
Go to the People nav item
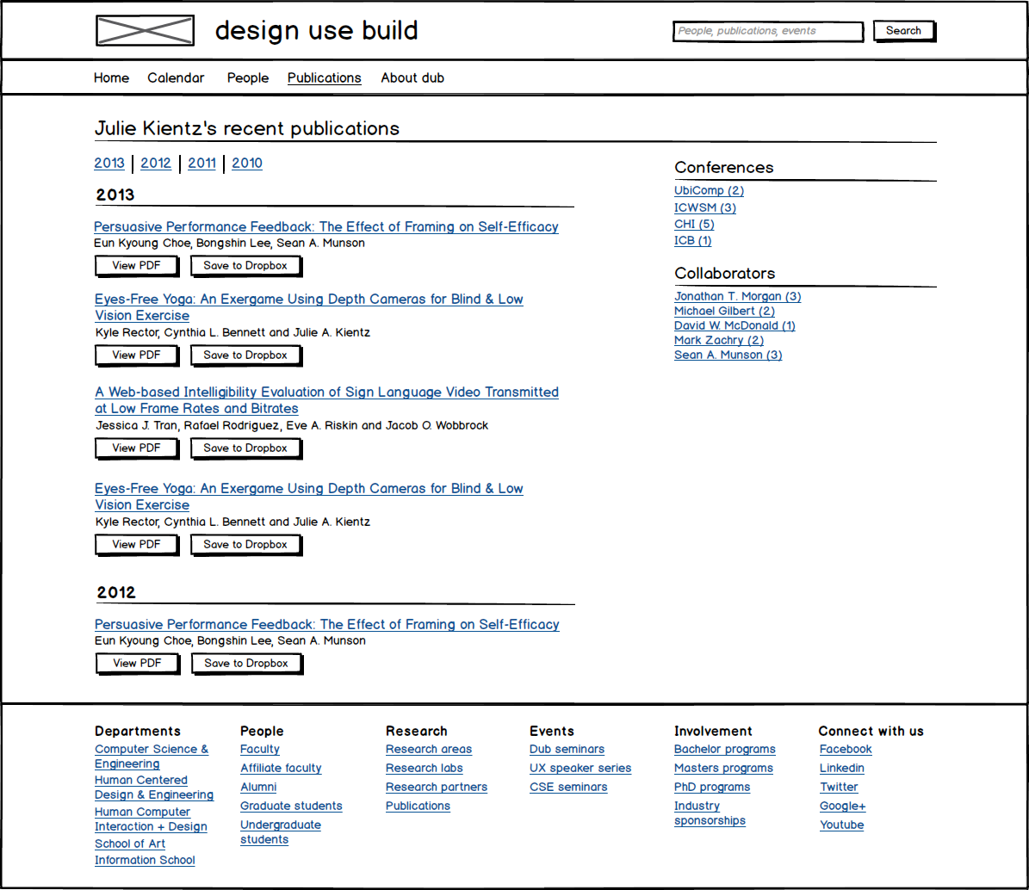pos(248,78)
